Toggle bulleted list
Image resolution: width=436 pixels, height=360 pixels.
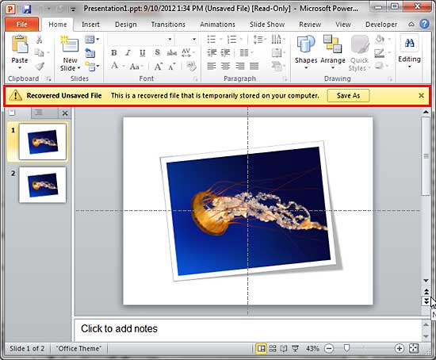pos(212,40)
